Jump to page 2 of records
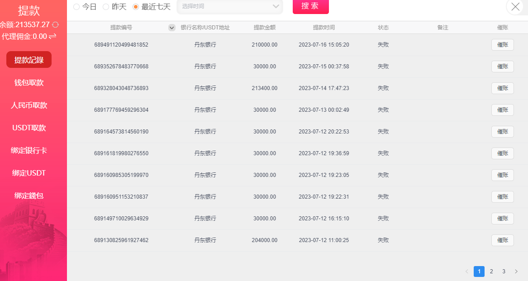Viewport: 528px width, 281px height. pos(491,271)
